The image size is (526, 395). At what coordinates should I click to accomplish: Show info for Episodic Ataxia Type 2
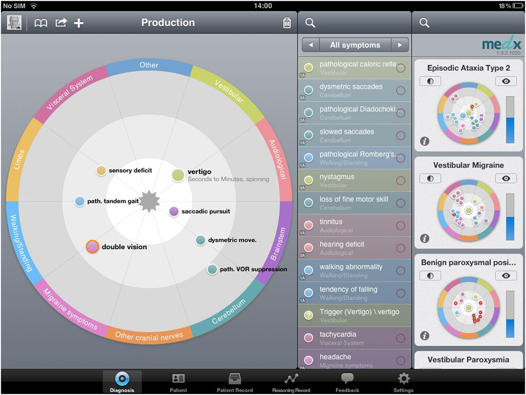pyautogui.click(x=425, y=141)
